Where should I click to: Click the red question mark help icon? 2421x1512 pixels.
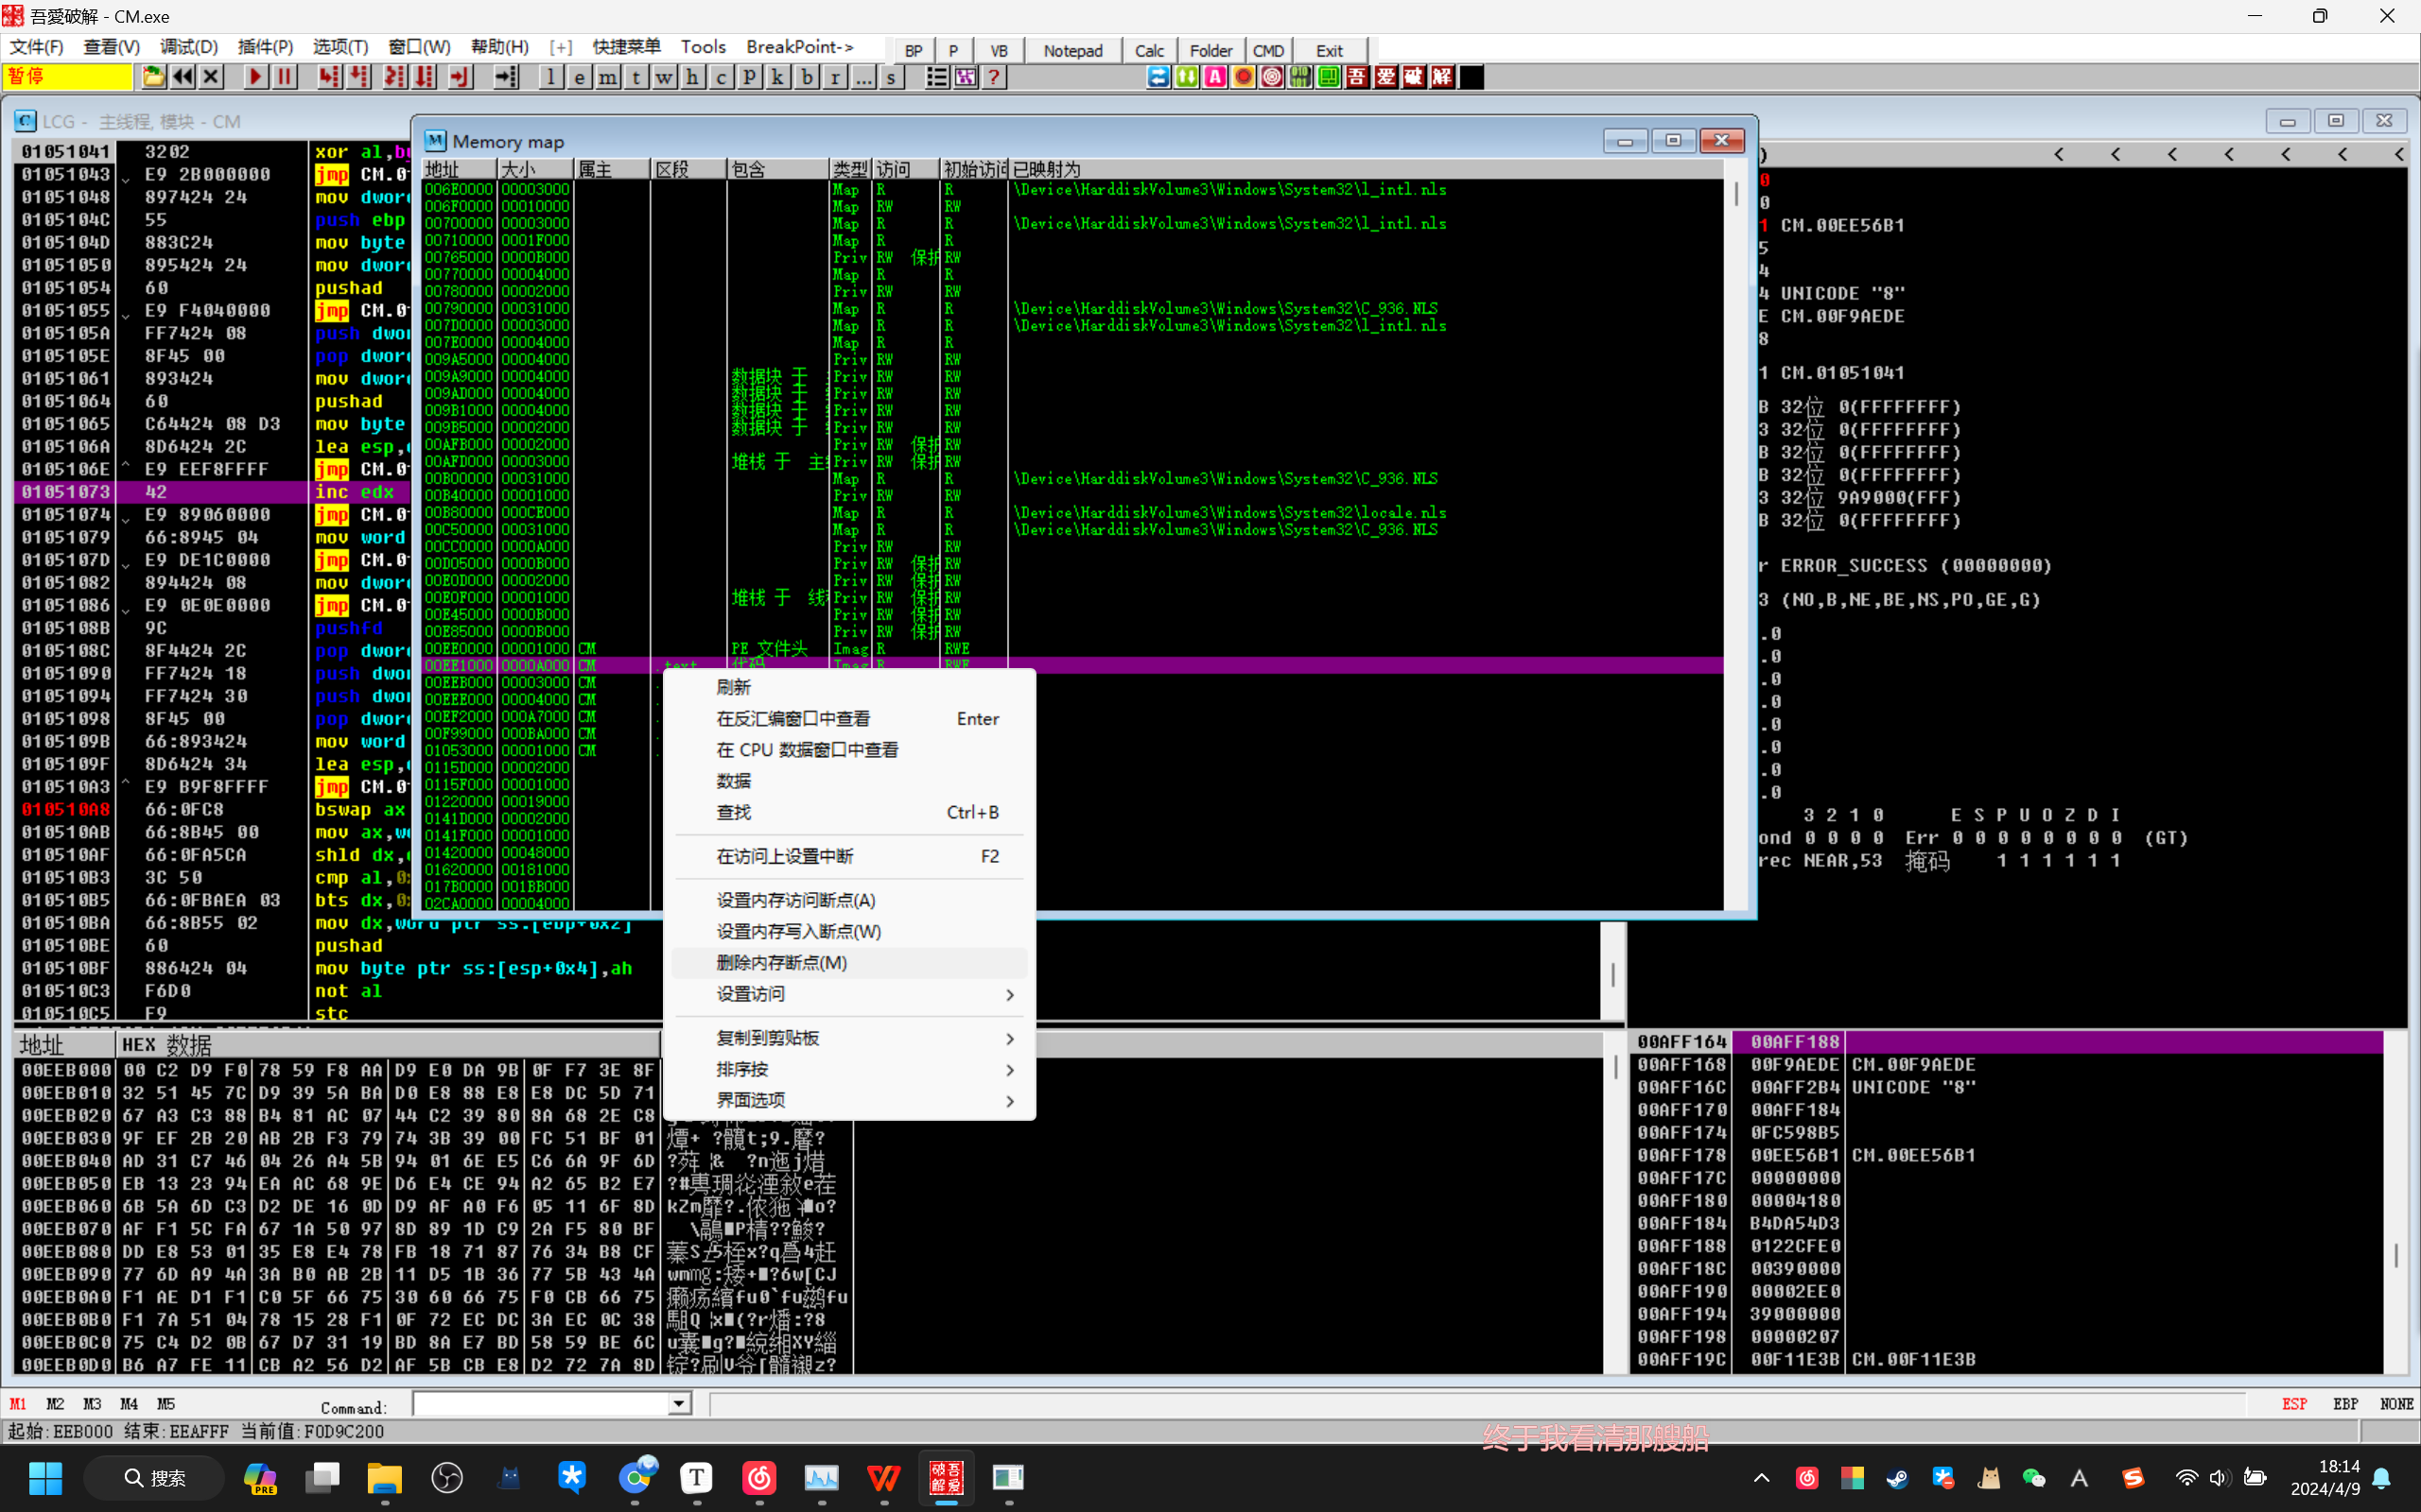993,77
